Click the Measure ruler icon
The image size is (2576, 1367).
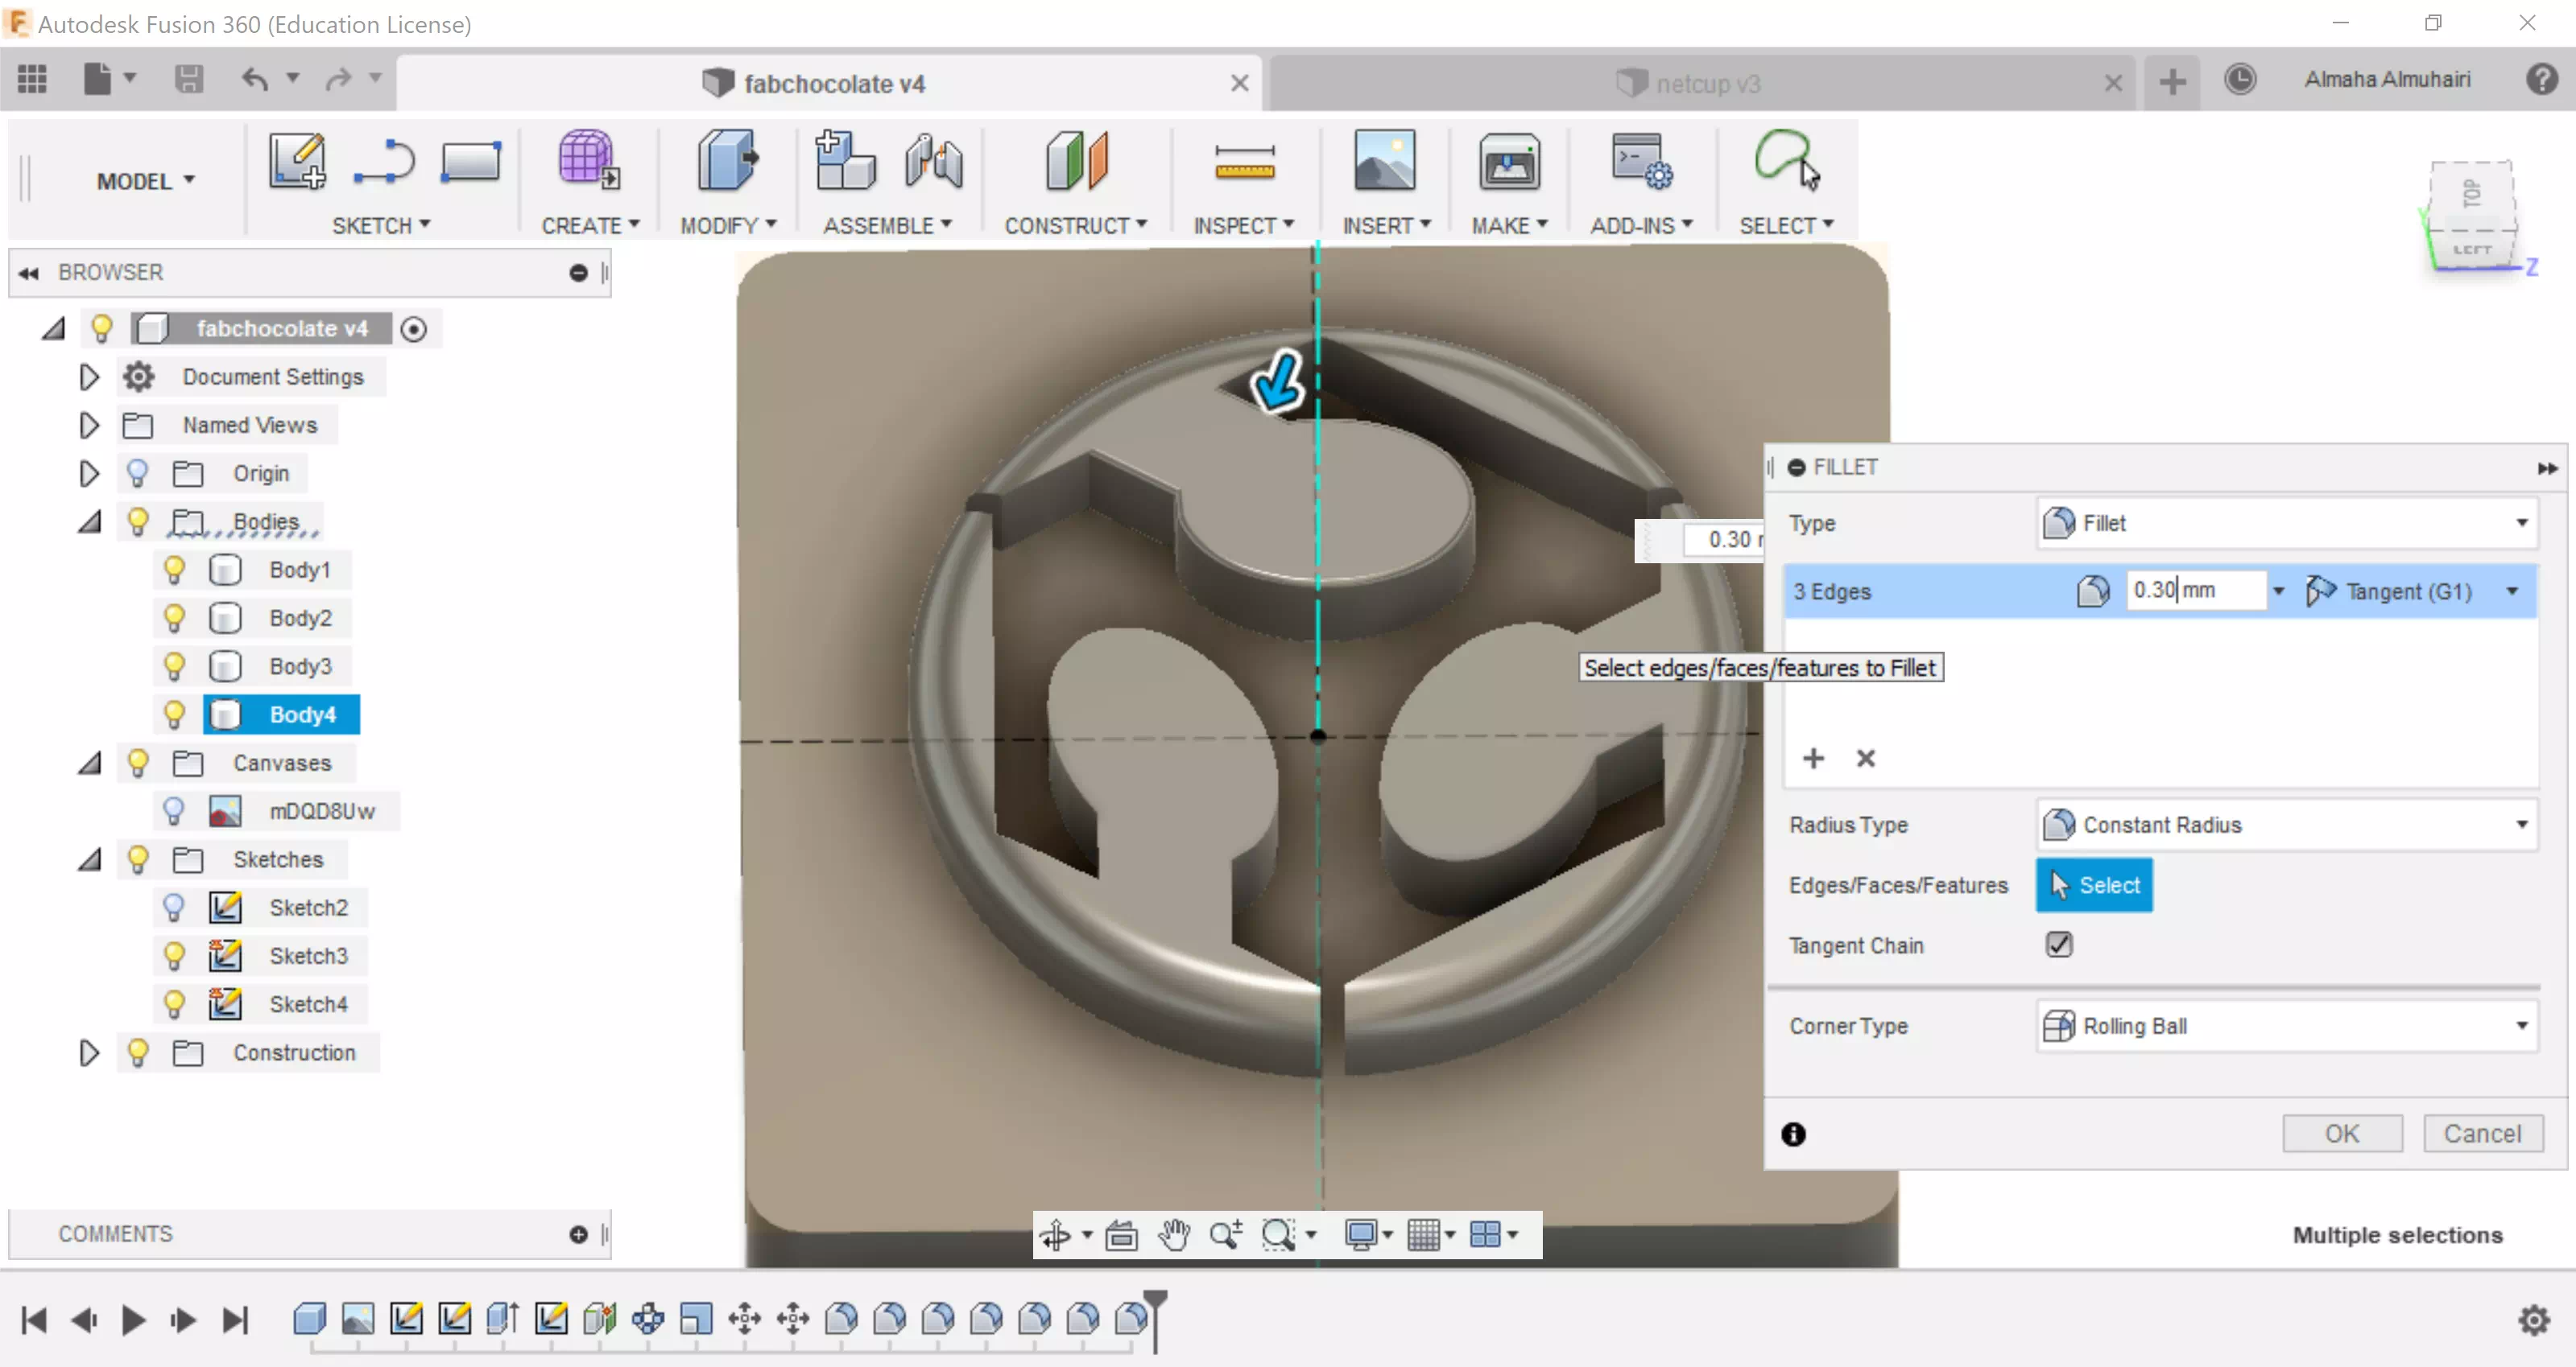click(1243, 162)
